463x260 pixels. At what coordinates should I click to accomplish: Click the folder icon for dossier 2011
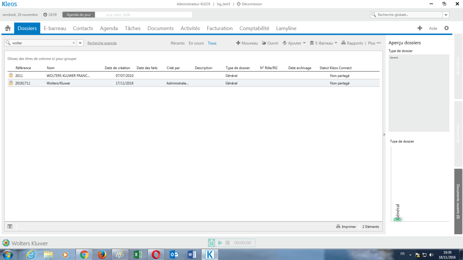tap(11, 76)
